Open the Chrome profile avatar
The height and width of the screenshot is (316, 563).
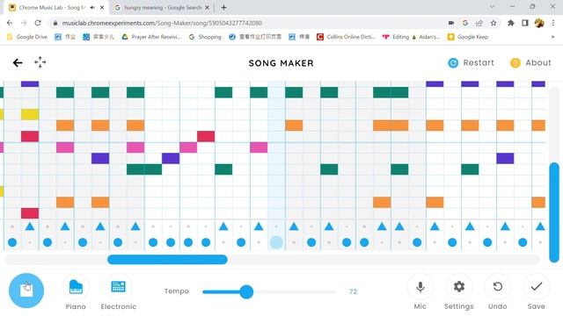pos(539,23)
